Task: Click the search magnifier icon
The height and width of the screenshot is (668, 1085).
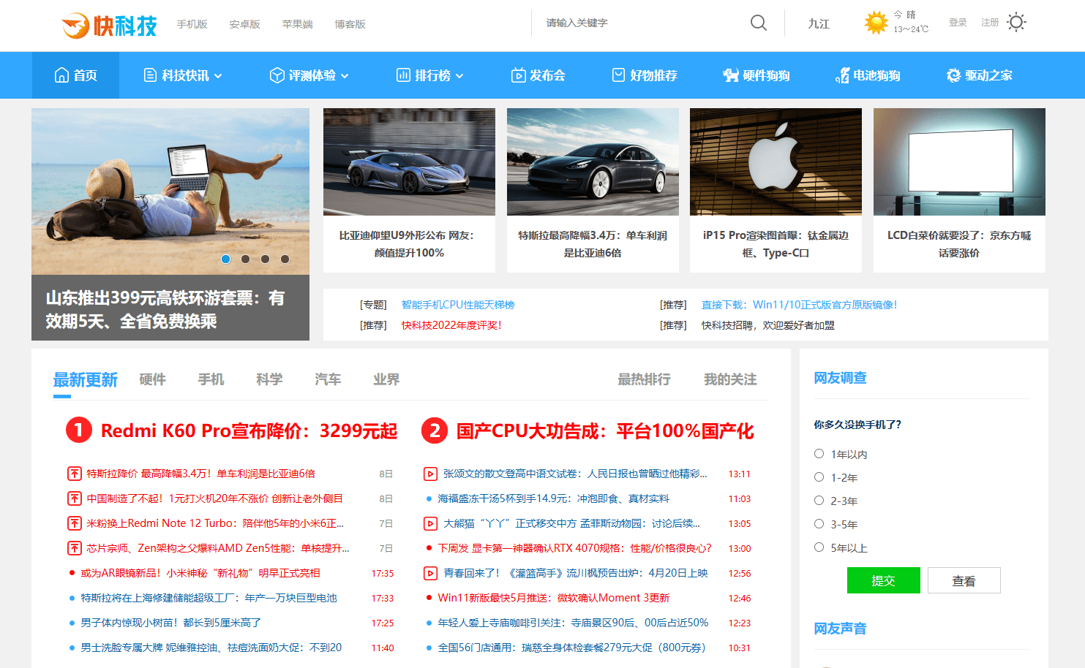Action: 759,23
